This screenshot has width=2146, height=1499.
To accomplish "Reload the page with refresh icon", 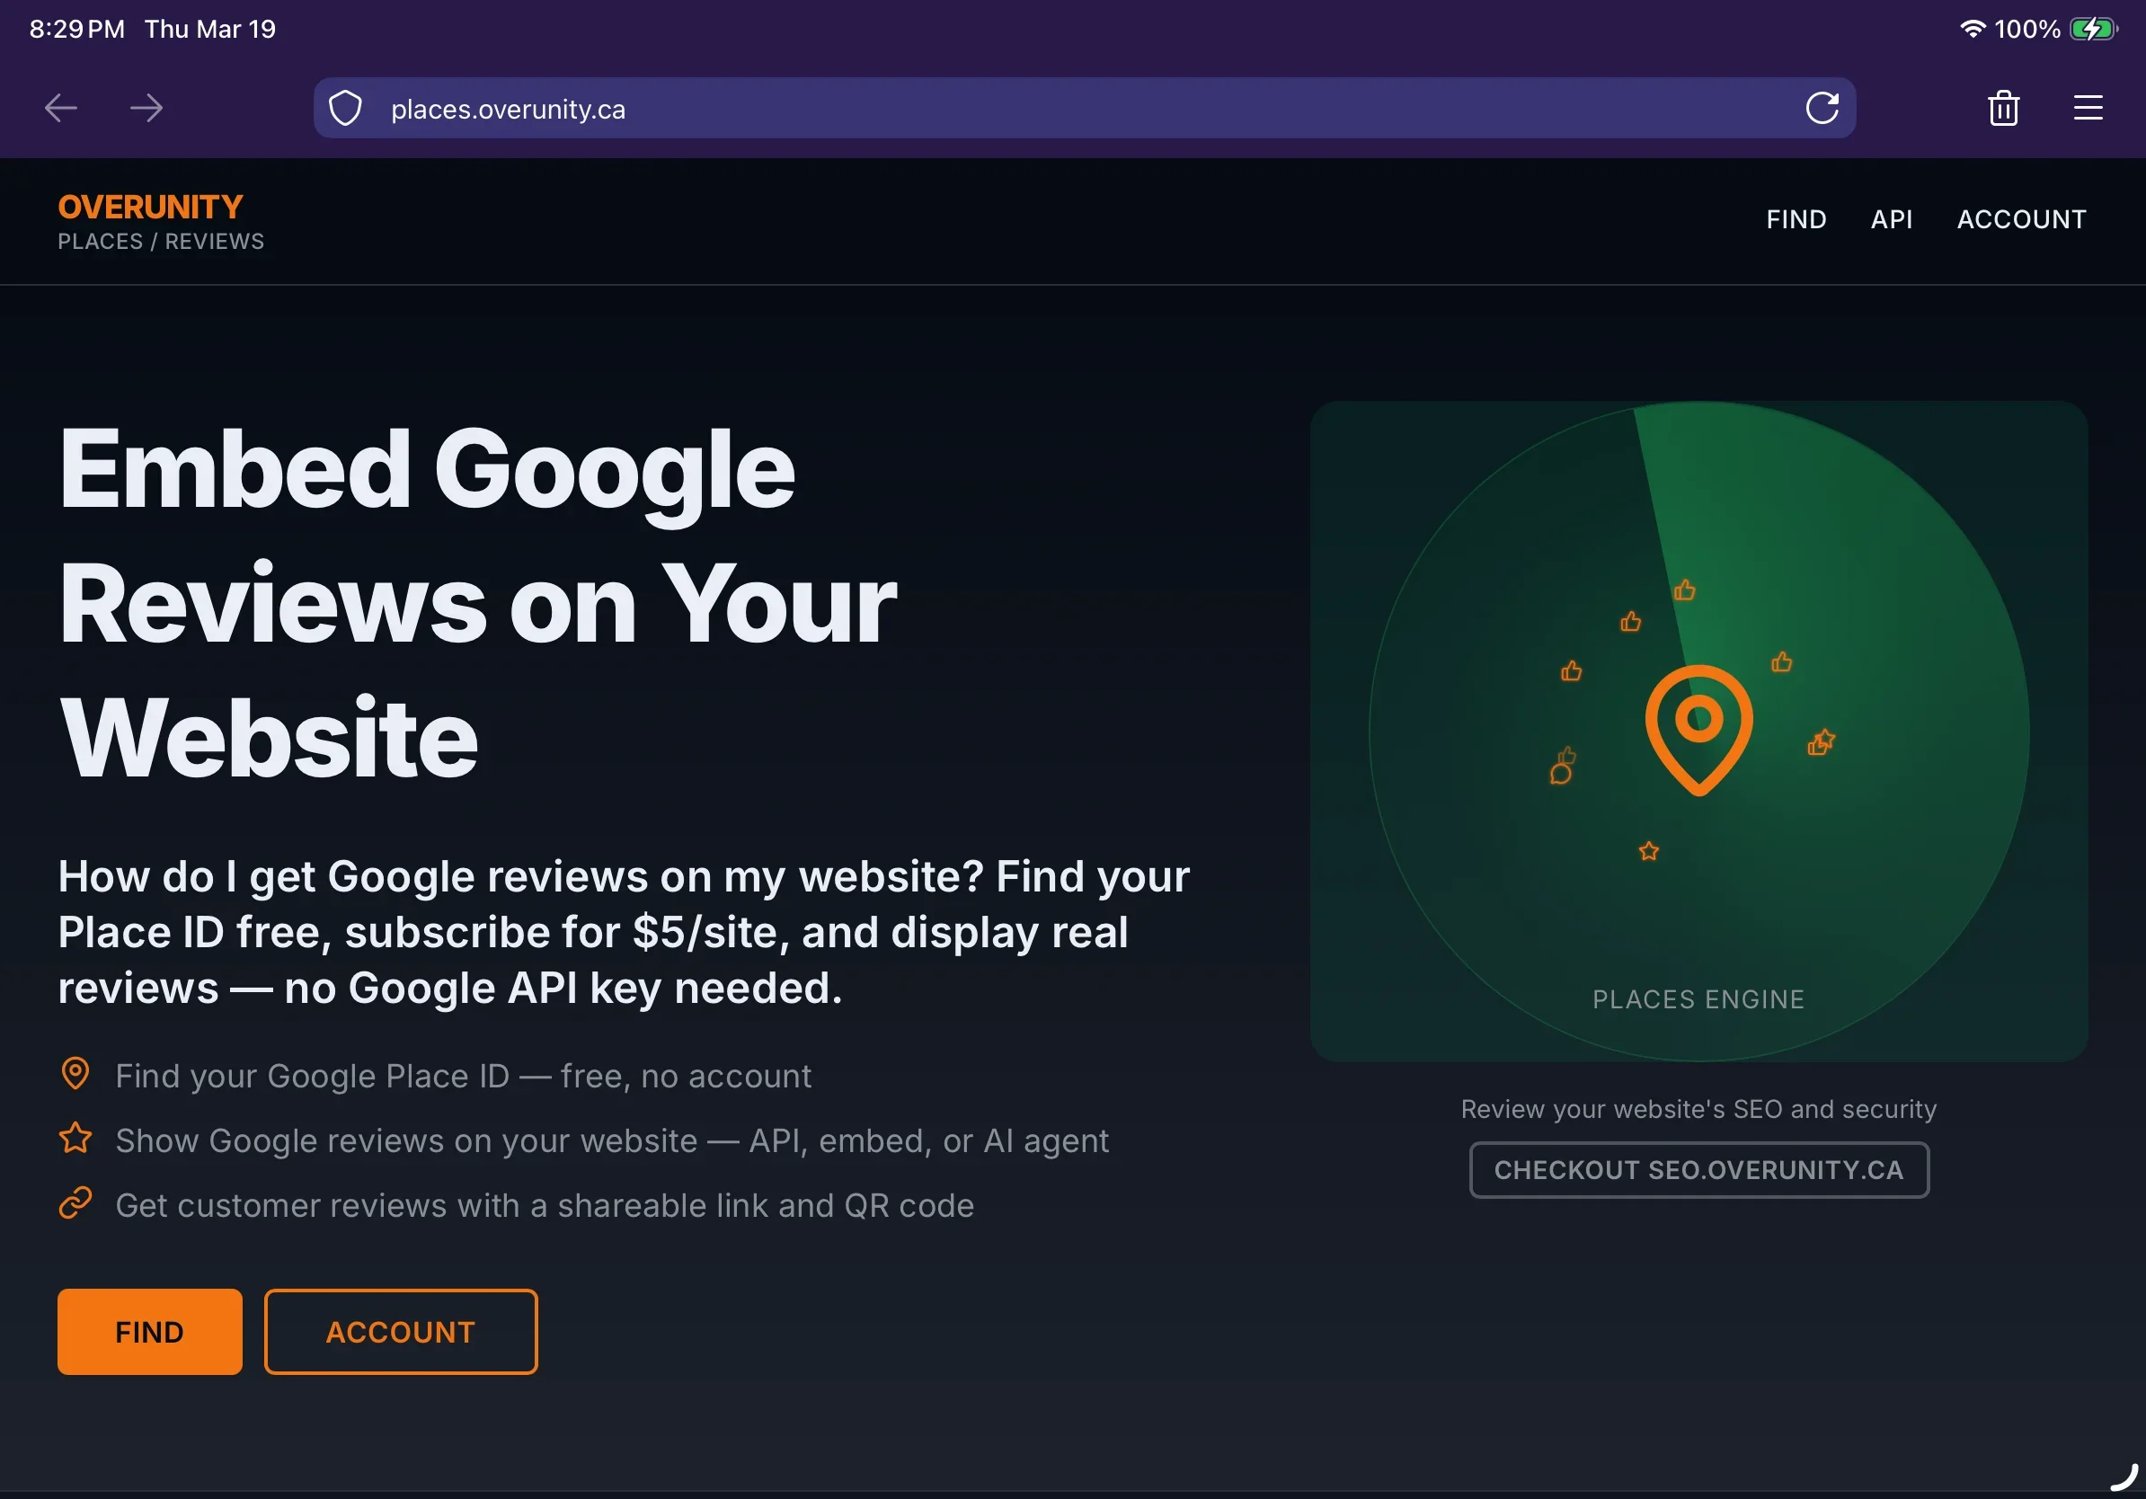I will tap(1822, 109).
